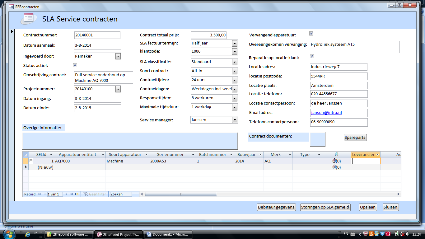The height and width of the screenshot is (239, 425).
Task: Open Responsetijden dropdown
Action: coord(235,98)
